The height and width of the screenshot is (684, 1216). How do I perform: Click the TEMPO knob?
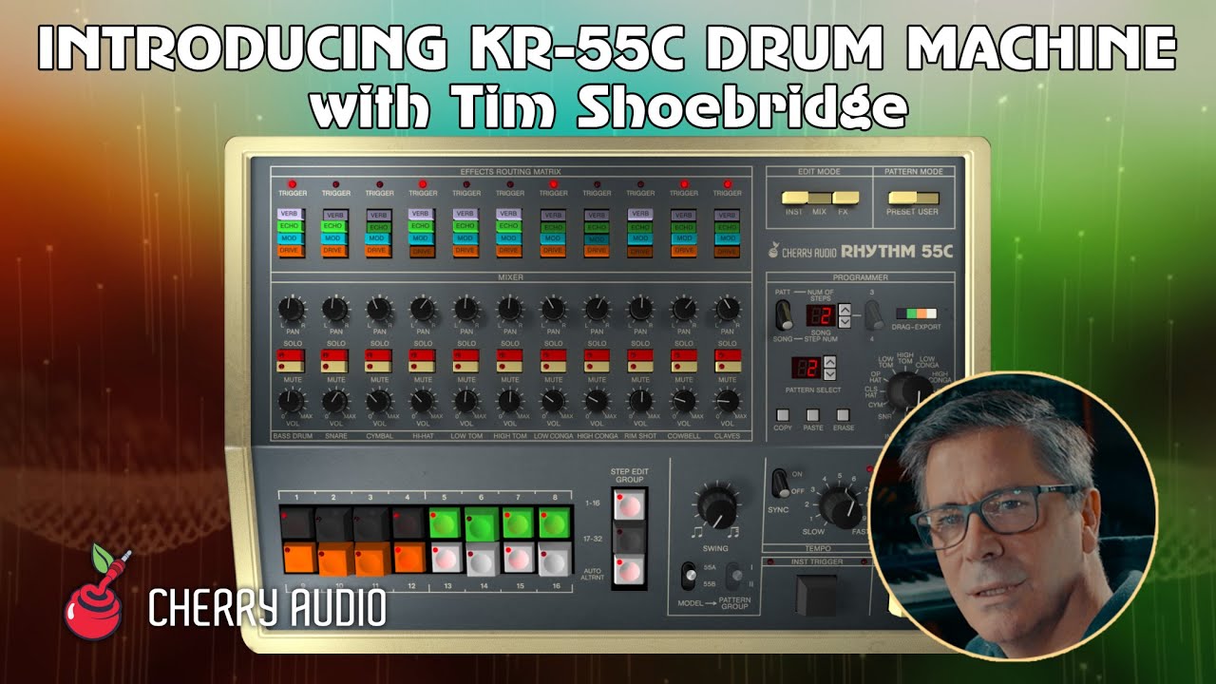[842, 507]
